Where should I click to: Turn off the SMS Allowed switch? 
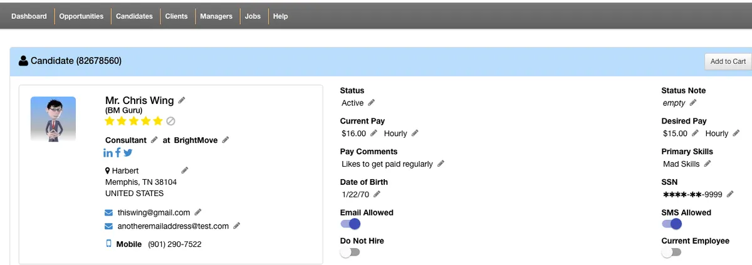672,224
